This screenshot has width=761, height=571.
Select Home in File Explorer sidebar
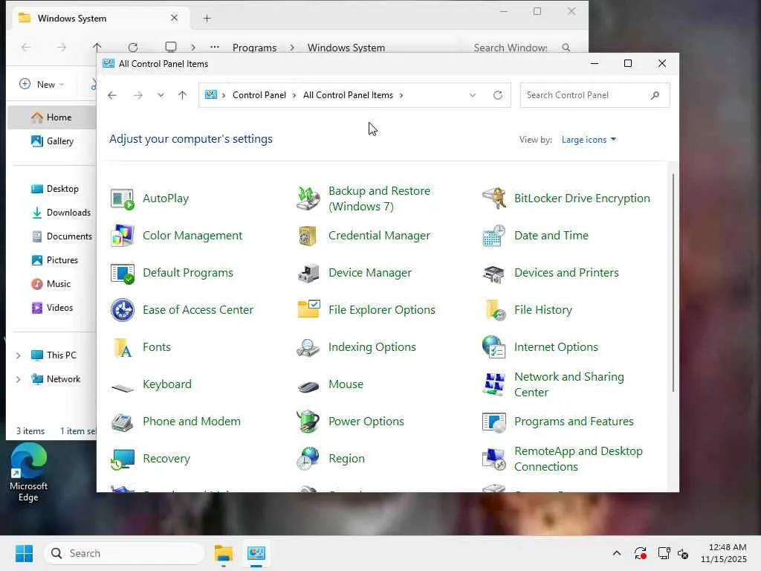51,117
